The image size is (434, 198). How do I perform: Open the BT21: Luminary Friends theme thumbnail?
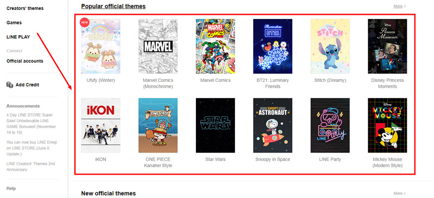273,46
